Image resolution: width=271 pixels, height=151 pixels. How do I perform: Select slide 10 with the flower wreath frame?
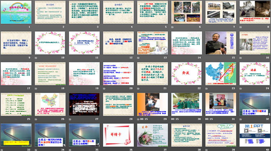[x=50, y=43]
